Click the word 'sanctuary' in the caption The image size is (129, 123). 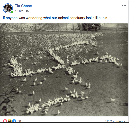77,18
